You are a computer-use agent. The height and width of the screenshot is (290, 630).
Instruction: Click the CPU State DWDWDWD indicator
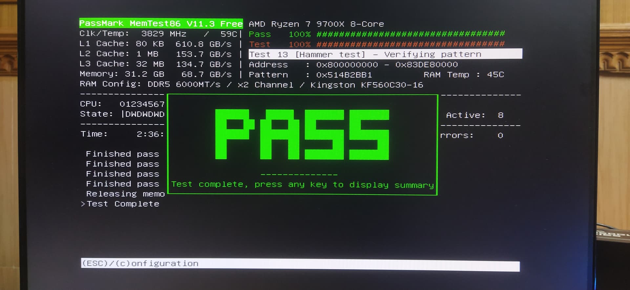pyautogui.click(x=144, y=114)
